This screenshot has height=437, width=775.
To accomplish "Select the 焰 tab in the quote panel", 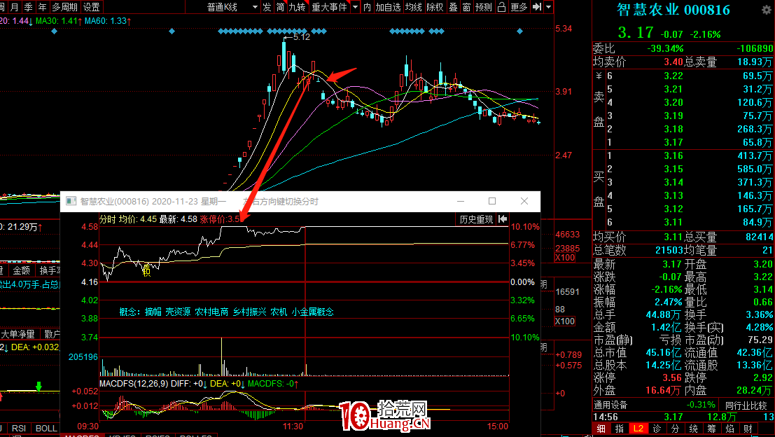I will click(730, 429).
